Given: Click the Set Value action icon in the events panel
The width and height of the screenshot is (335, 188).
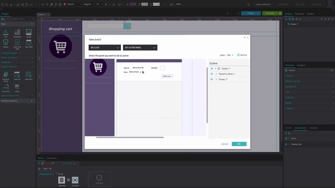Looking at the screenshot, I should pos(75,180).
